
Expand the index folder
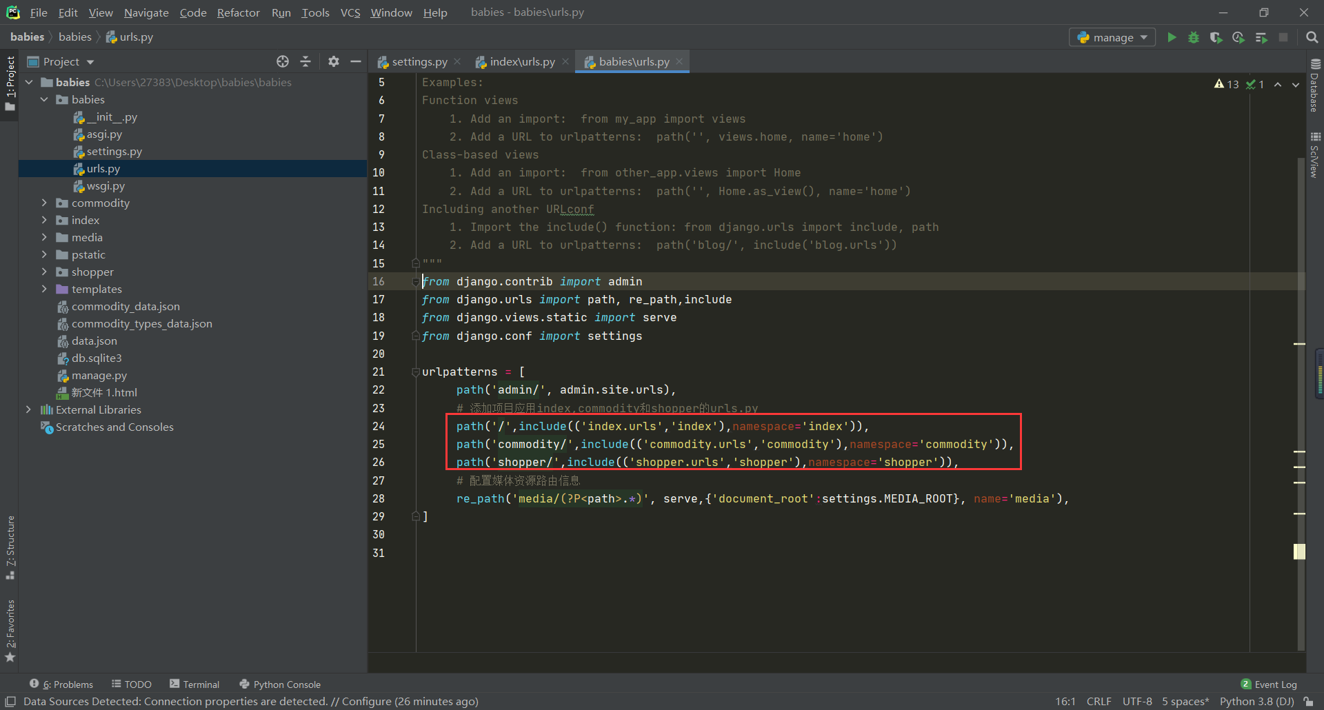[44, 220]
